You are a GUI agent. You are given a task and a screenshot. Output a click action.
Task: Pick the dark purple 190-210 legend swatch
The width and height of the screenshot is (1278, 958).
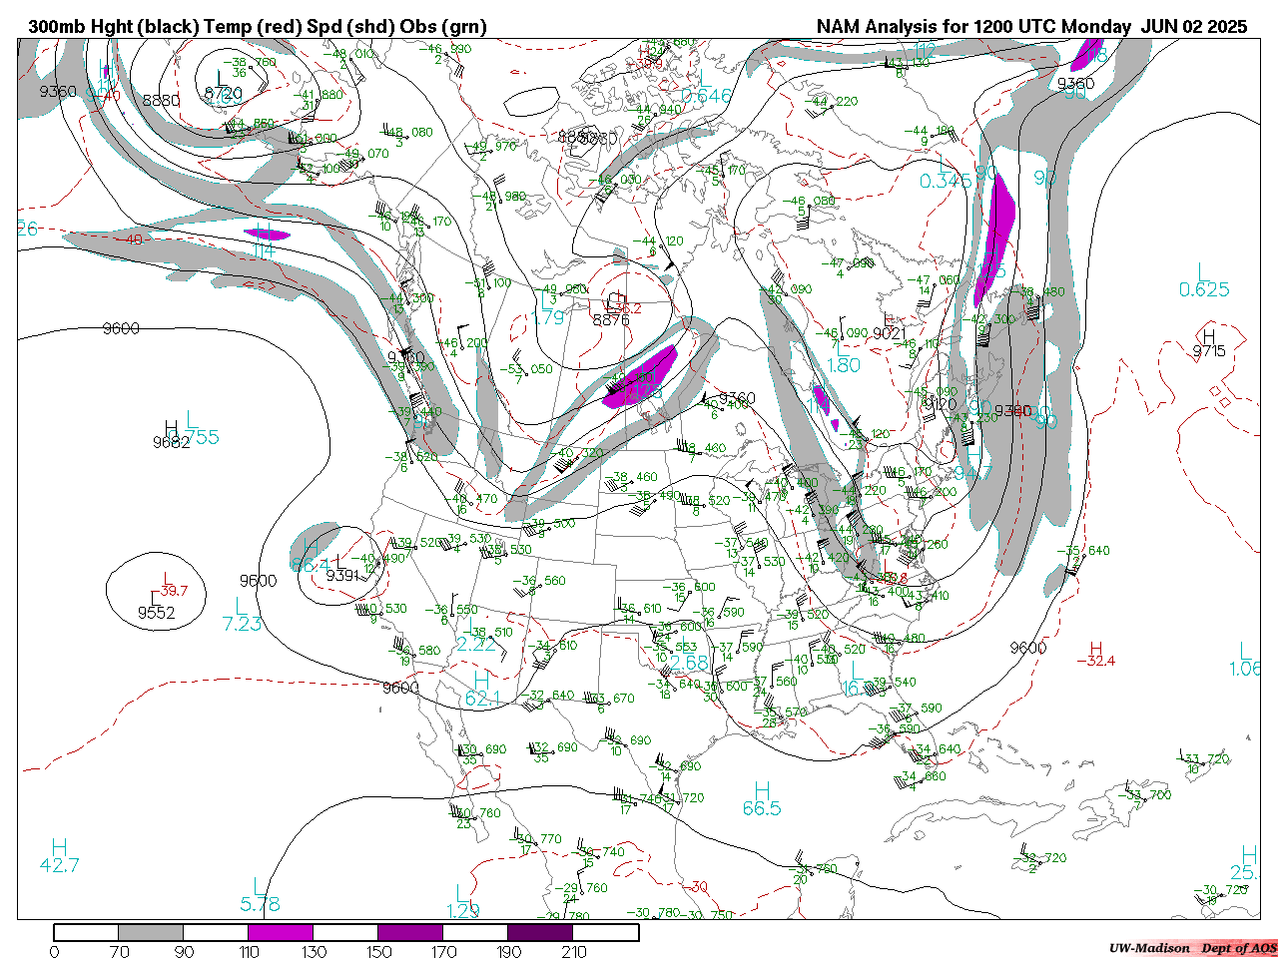pos(540,932)
